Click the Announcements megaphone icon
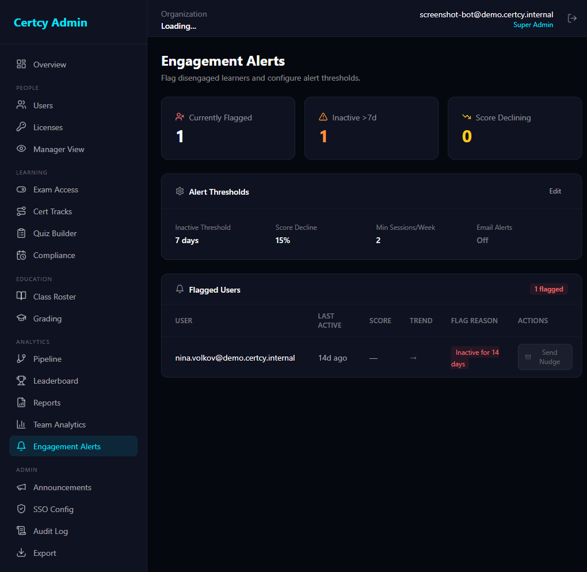 pyautogui.click(x=21, y=487)
